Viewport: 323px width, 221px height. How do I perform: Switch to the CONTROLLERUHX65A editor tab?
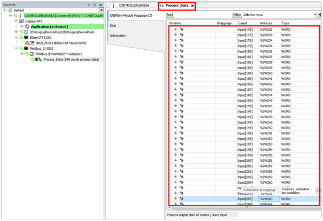click(133, 5)
